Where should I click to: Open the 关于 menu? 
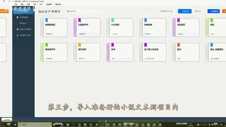(41, 4)
